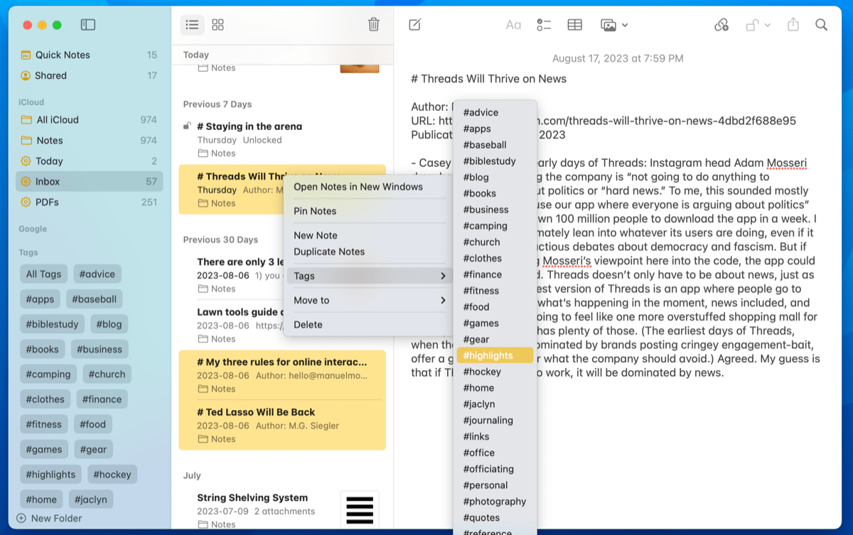853x535 pixels.
Task: Select Ted Lasso Will Be Back note
Action: 282,425
